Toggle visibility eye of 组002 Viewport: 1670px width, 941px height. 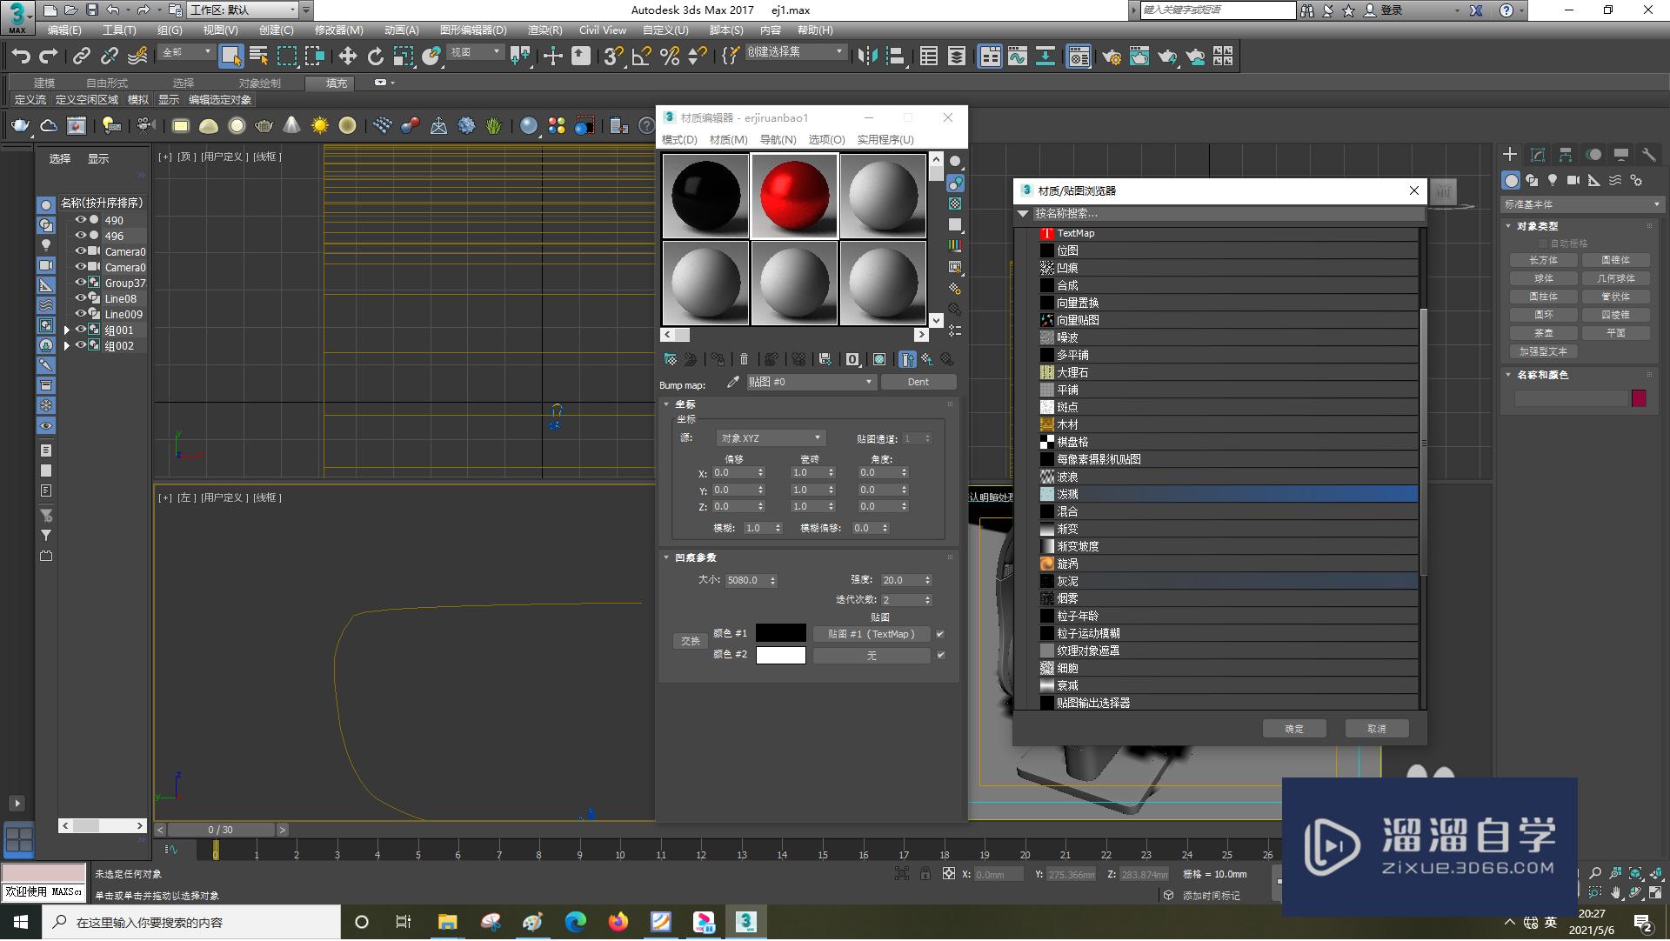point(81,345)
